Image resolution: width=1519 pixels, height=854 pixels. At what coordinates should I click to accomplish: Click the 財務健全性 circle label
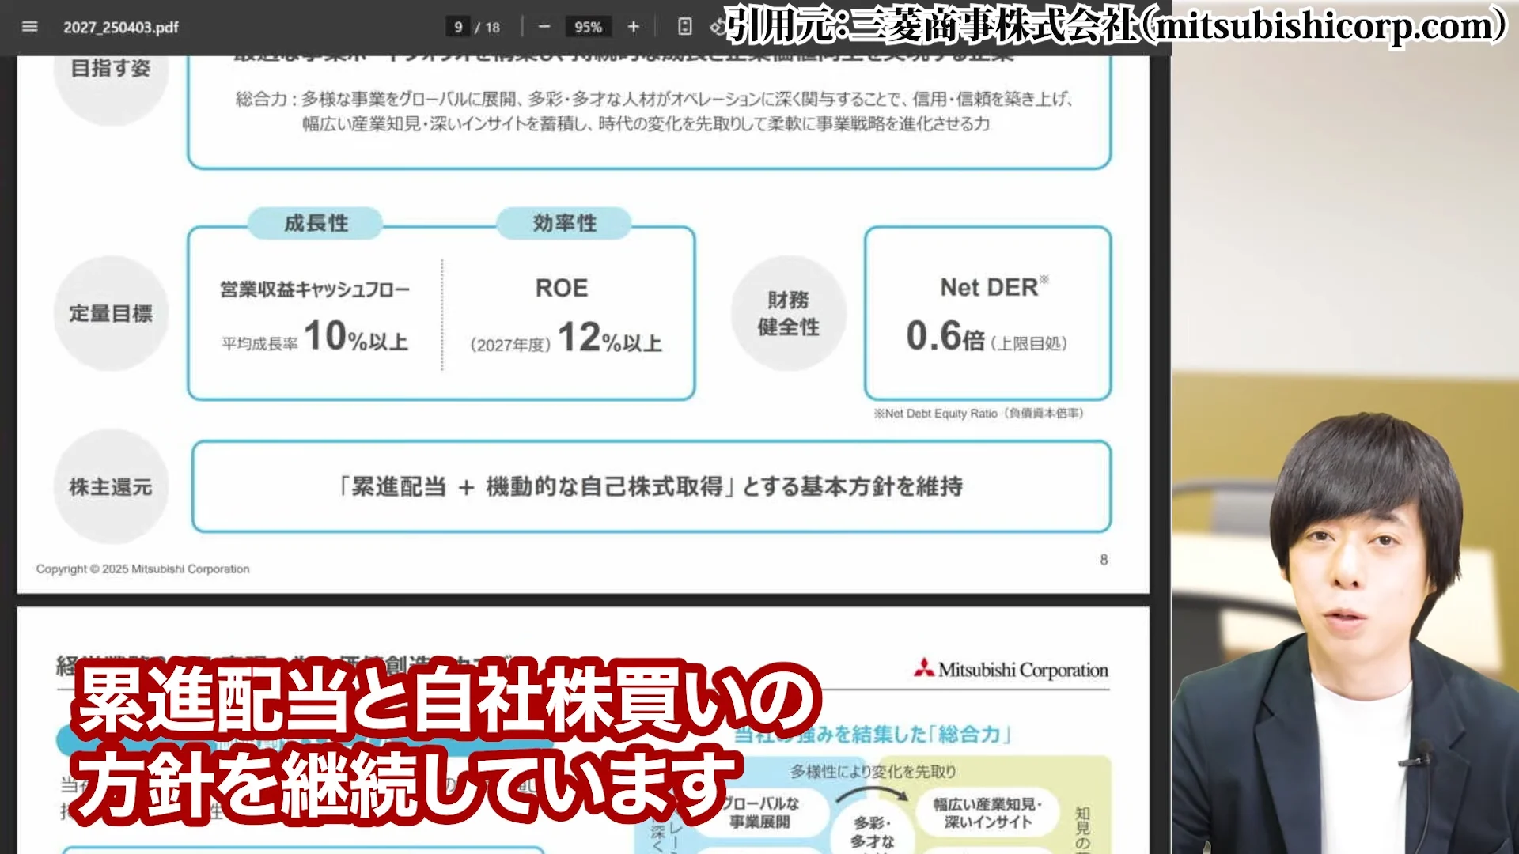[x=788, y=313]
